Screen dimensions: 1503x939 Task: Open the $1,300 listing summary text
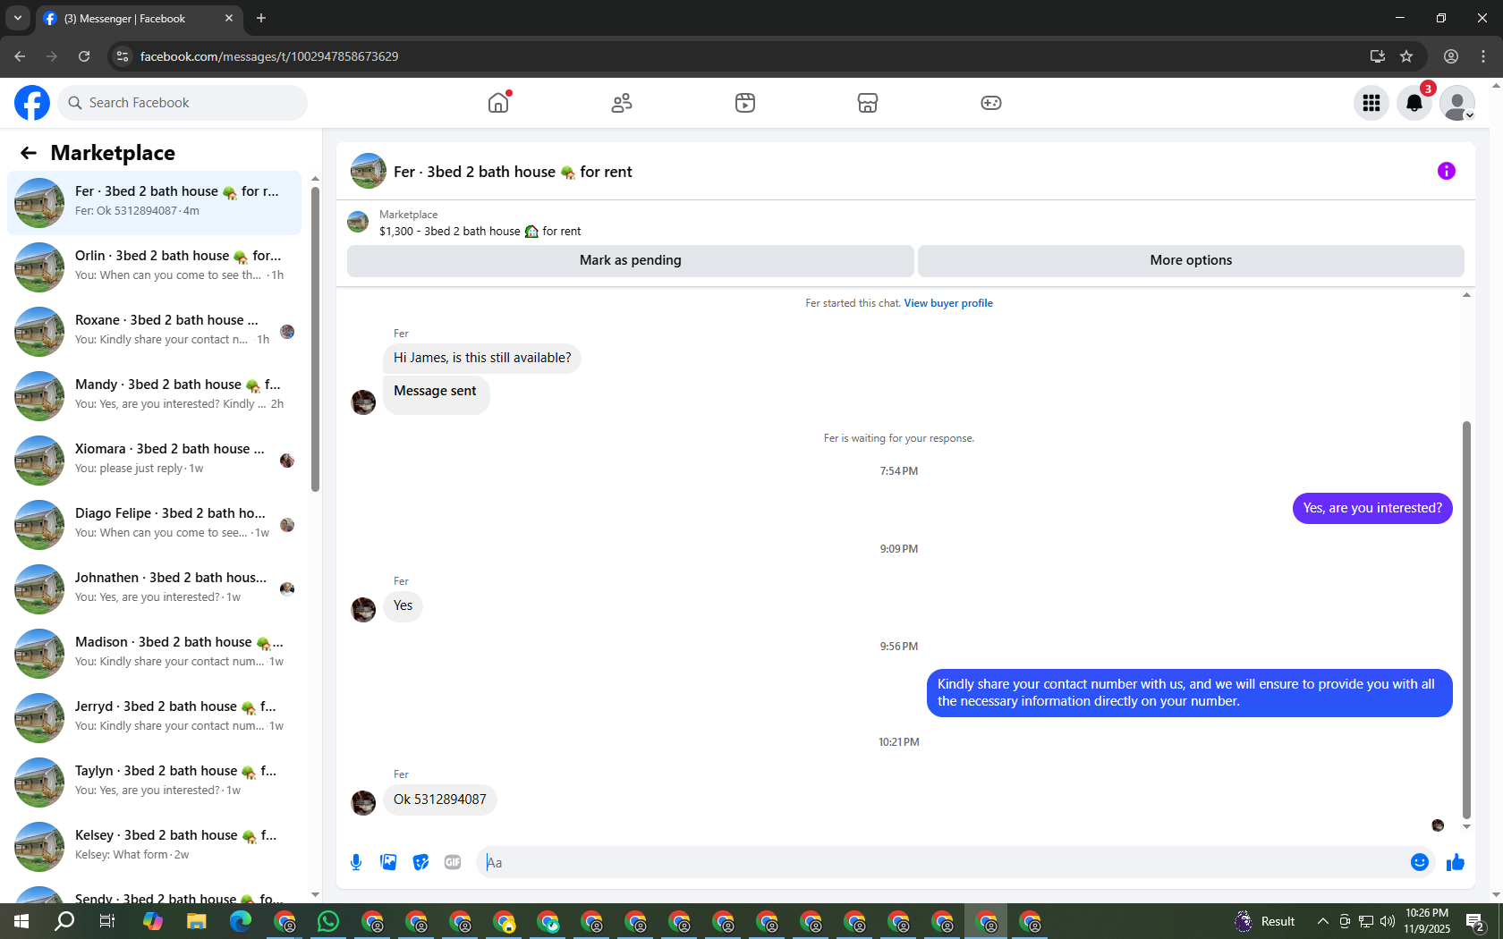tap(480, 232)
